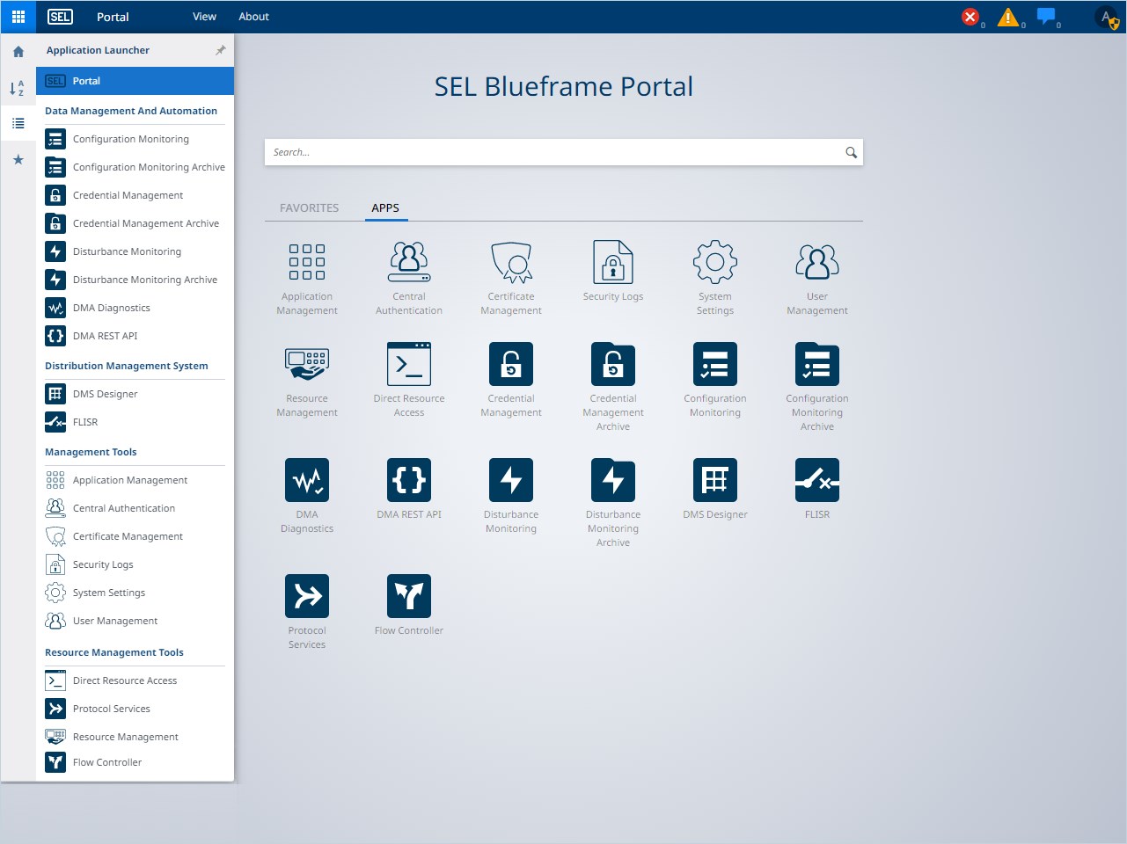The image size is (1127, 844).
Task: Open the yellow warning notifications icon
Action: (x=1008, y=17)
